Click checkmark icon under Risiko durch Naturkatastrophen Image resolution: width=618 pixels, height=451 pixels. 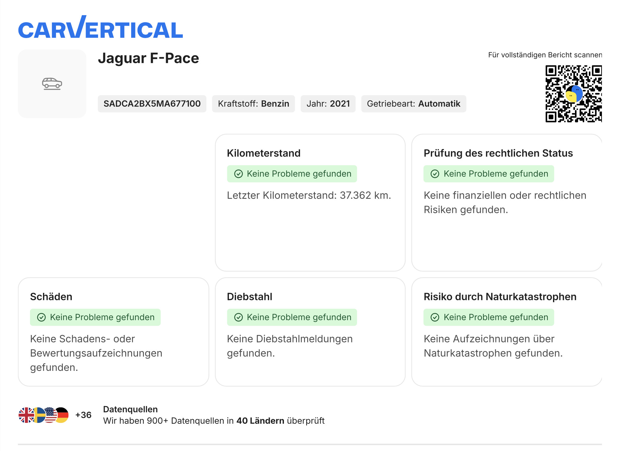coord(435,317)
